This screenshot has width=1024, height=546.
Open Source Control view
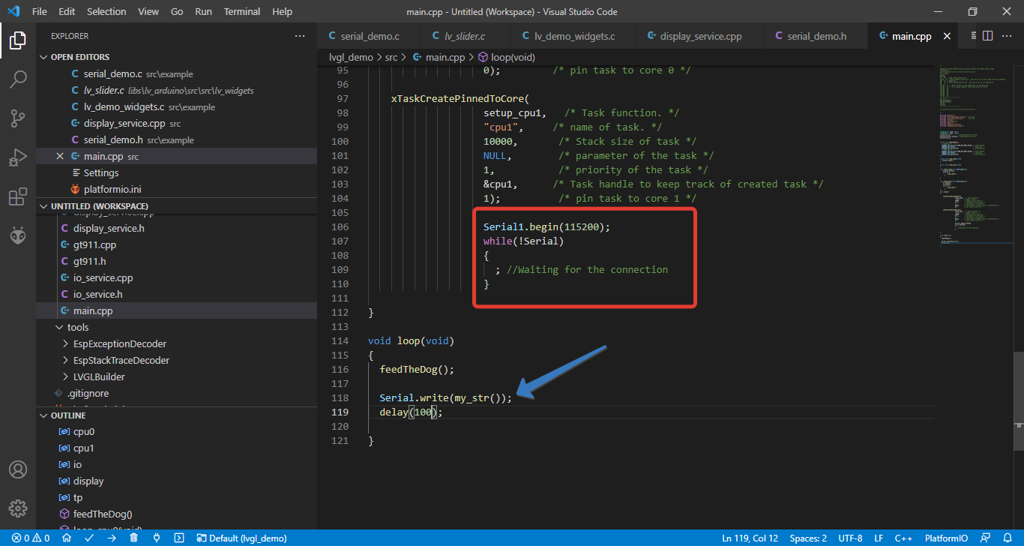pos(19,118)
